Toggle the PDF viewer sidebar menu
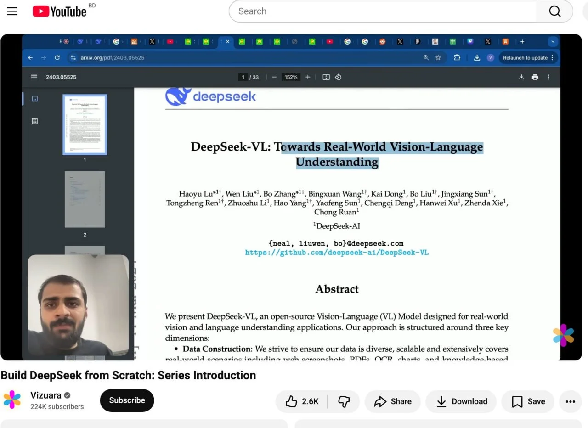The image size is (588, 428). (34, 77)
